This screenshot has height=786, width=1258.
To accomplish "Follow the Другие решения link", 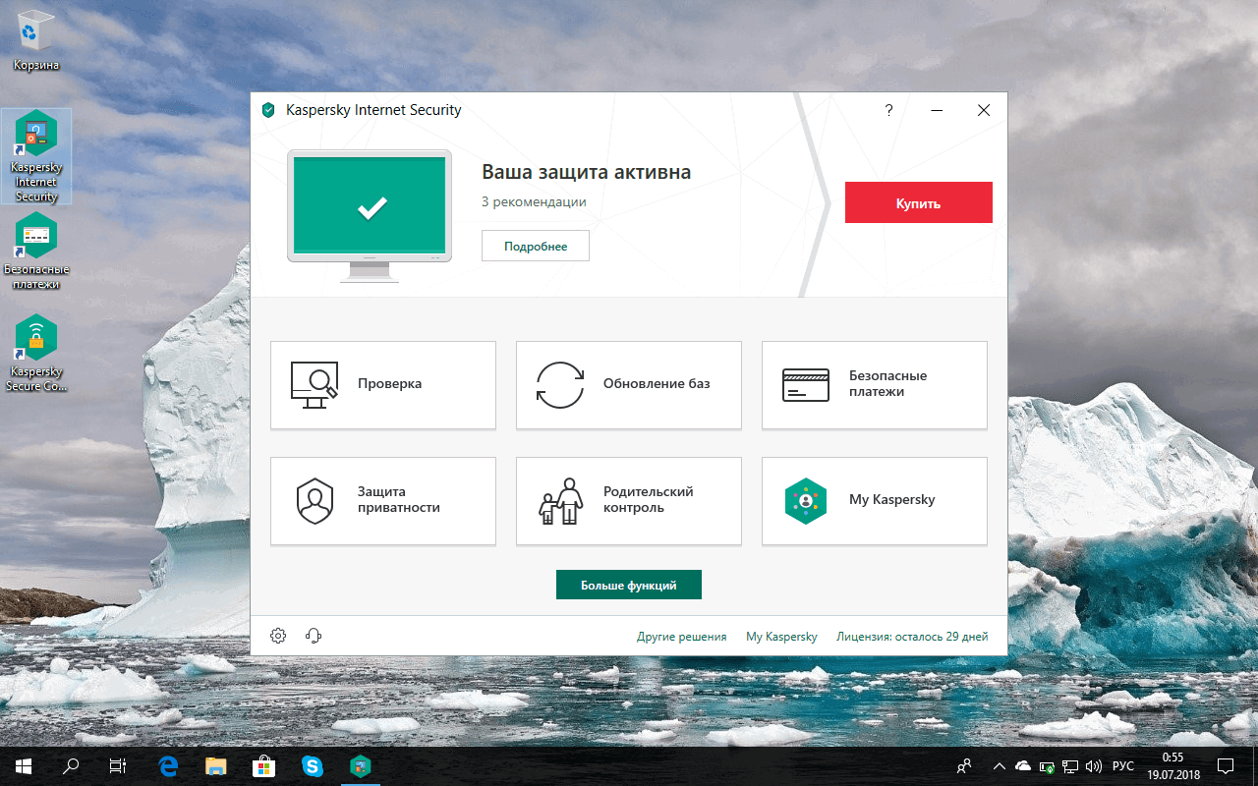I will click(x=682, y=636).
